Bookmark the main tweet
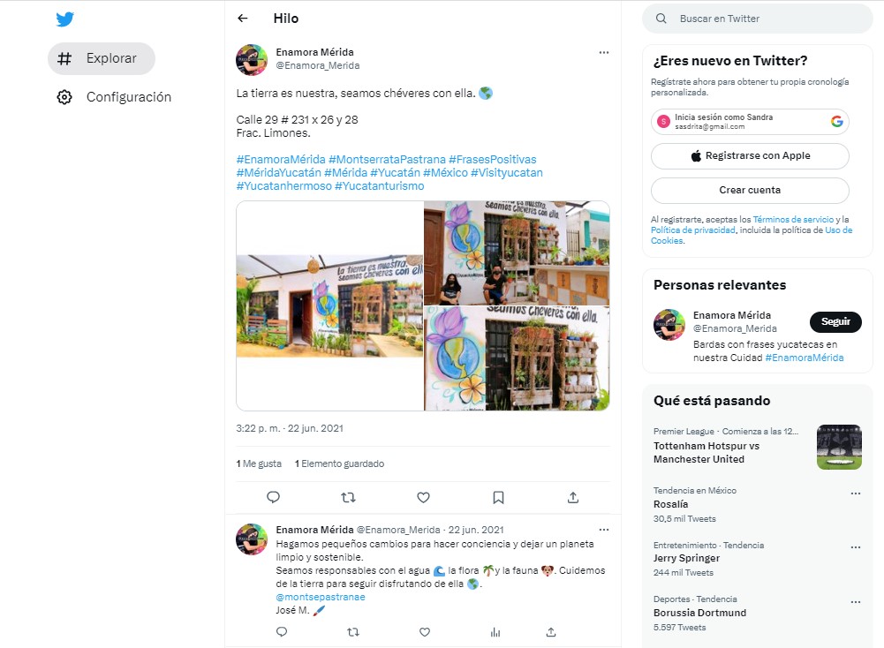This screenshot has width=884, height=648. 498,497
